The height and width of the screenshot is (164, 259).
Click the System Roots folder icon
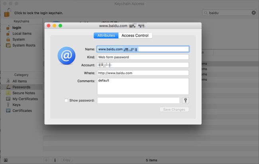pos(8,45)
